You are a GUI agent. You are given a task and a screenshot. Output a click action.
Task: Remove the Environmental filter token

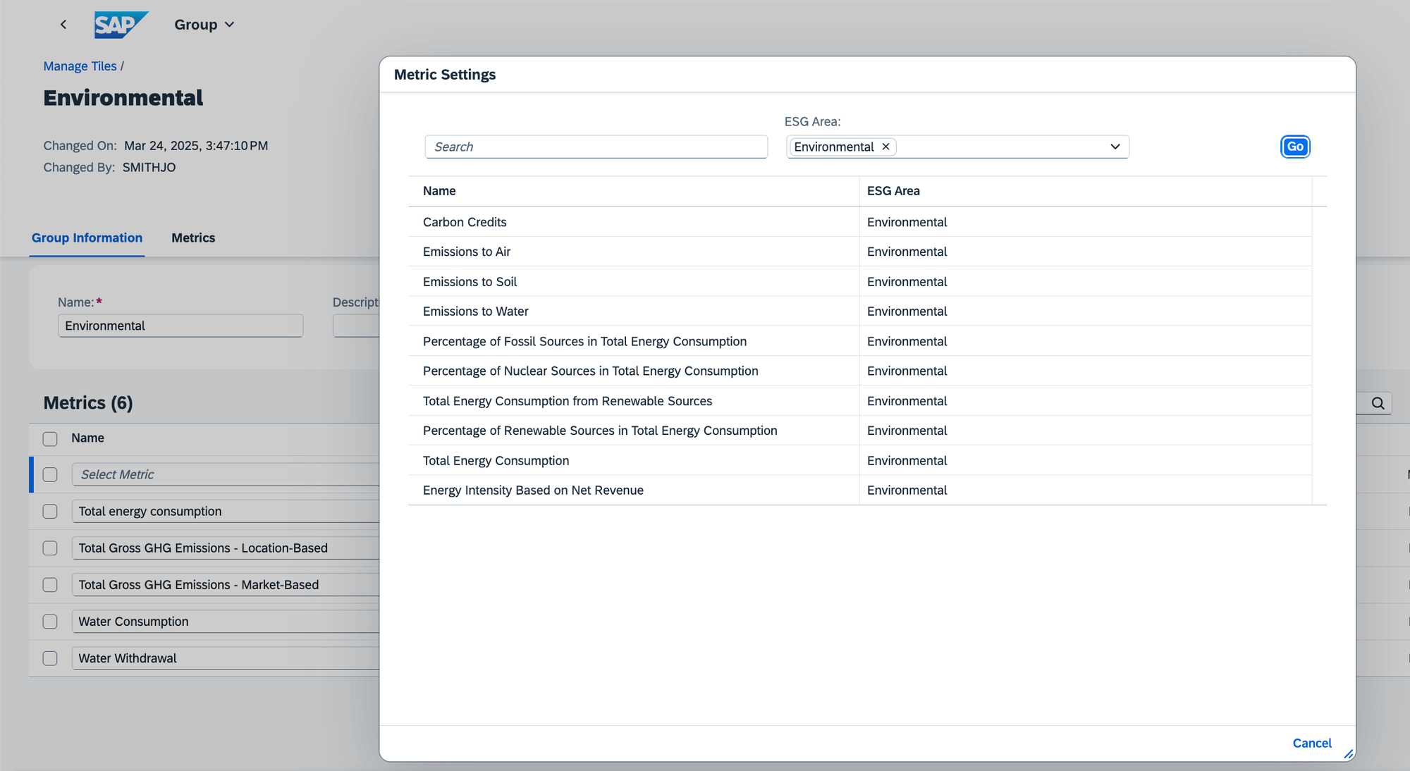(x=885, y=147)
